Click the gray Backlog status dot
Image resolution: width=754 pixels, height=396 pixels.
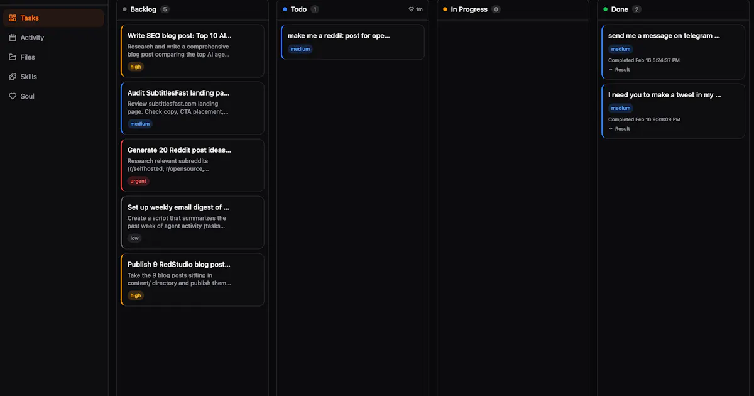point(125,9)
